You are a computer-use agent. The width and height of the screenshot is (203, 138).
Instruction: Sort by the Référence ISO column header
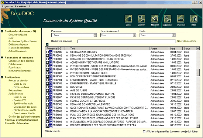(55, 48)
